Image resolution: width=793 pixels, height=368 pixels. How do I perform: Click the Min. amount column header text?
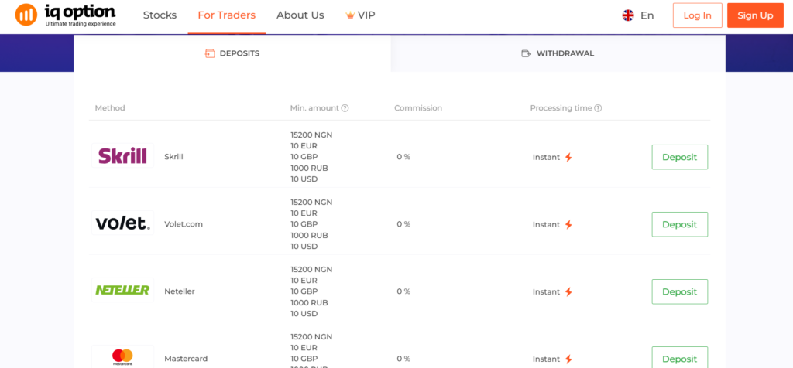tap(314, 108)
